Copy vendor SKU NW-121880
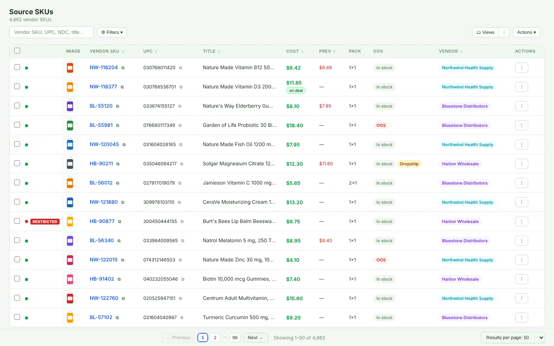Viewport: 554px width, 346px height. (123, 202)
